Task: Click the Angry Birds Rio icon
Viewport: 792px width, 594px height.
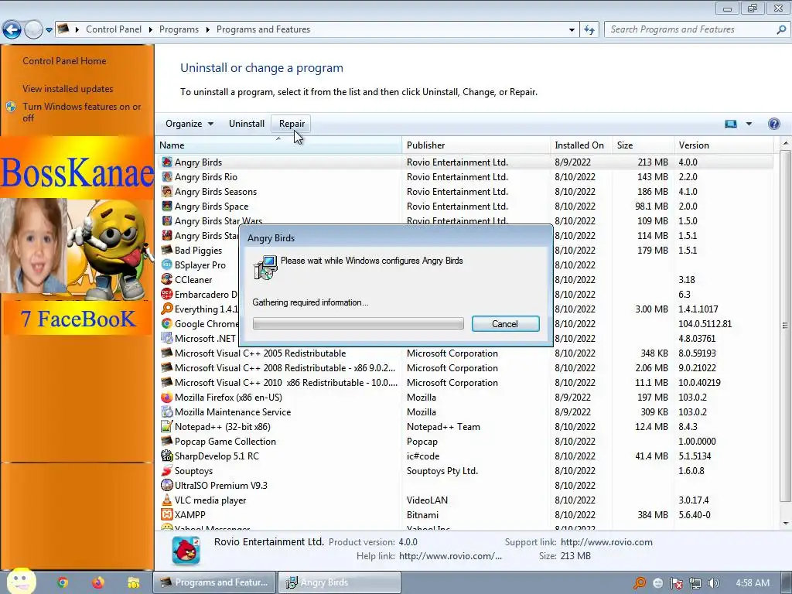Action: coord(167,177)
